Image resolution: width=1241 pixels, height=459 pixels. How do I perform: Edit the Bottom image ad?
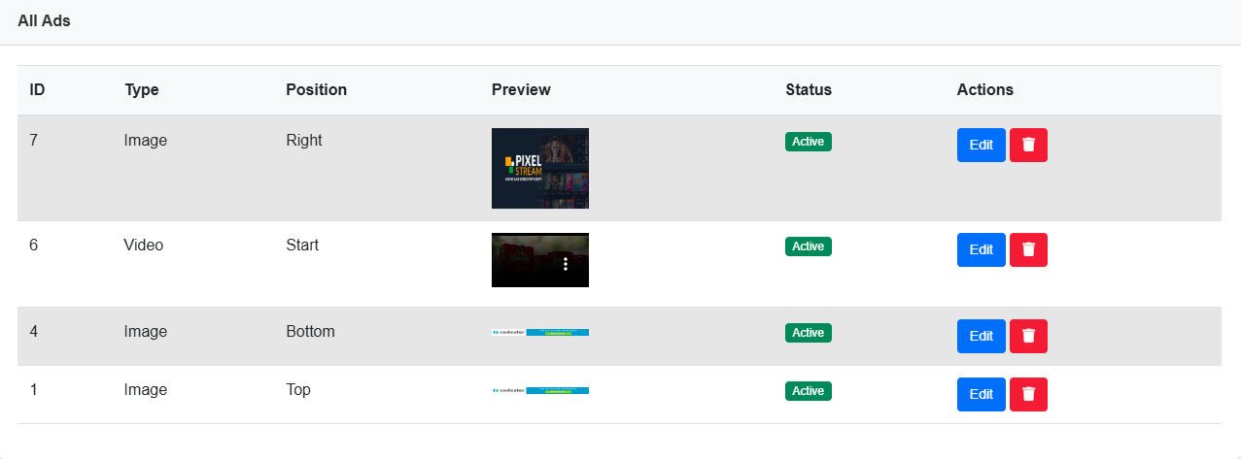(x=981, y=336)
